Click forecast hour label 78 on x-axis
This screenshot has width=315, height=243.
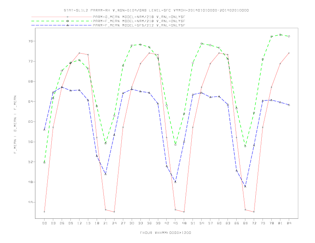coord(272,223)
